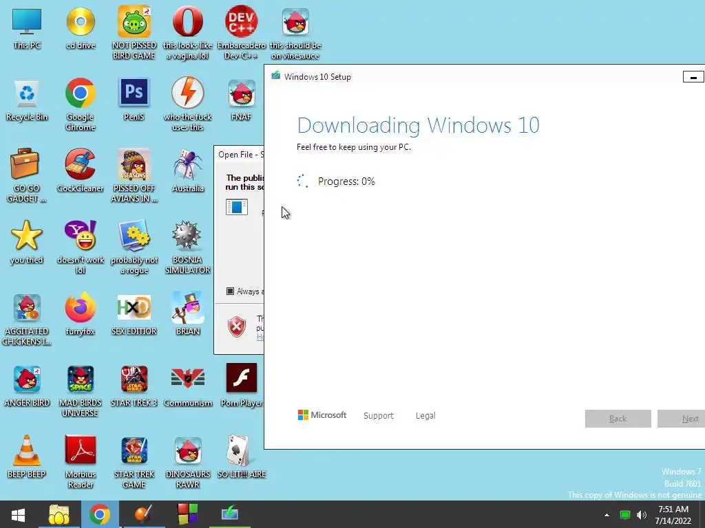705x528 pixels.
Task: Switch to Windows 10 Setup taskbar item
Action: point(230,514)
